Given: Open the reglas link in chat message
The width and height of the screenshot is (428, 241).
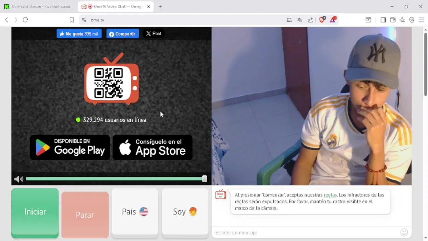Looking at the screenshot, I should [x=330, y=195].
